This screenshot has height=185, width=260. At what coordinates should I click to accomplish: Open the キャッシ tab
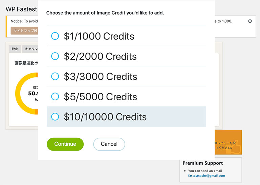[x=30, y=49]
